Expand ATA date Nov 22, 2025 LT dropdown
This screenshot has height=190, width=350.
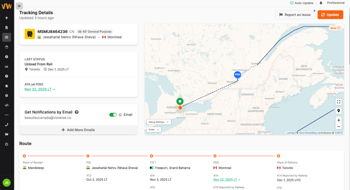(x=40, y=89)
